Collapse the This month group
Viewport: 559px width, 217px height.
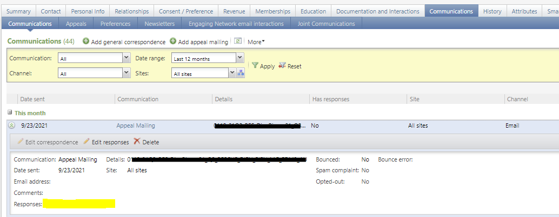(x=10, y=113)
